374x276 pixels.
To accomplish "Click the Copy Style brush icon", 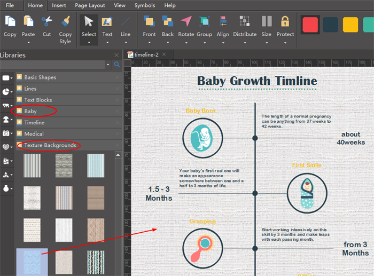I will coord(65,22).
